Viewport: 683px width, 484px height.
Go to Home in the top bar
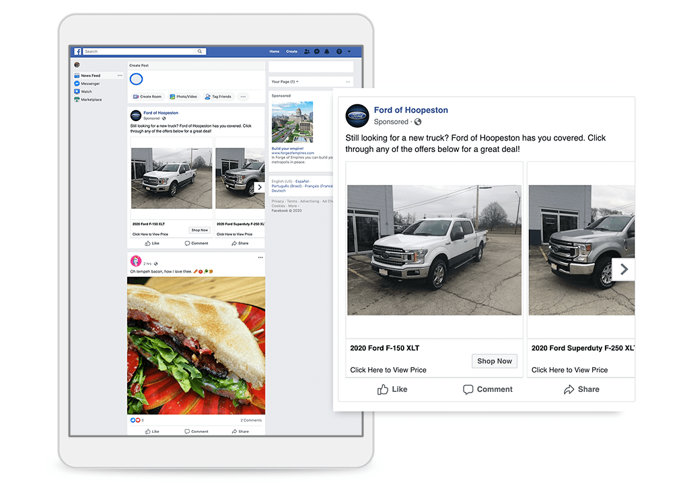[x=275, y=51]
